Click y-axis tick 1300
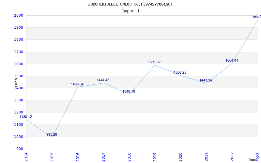Viewport: 261px width, 163px height. point(18,100)
